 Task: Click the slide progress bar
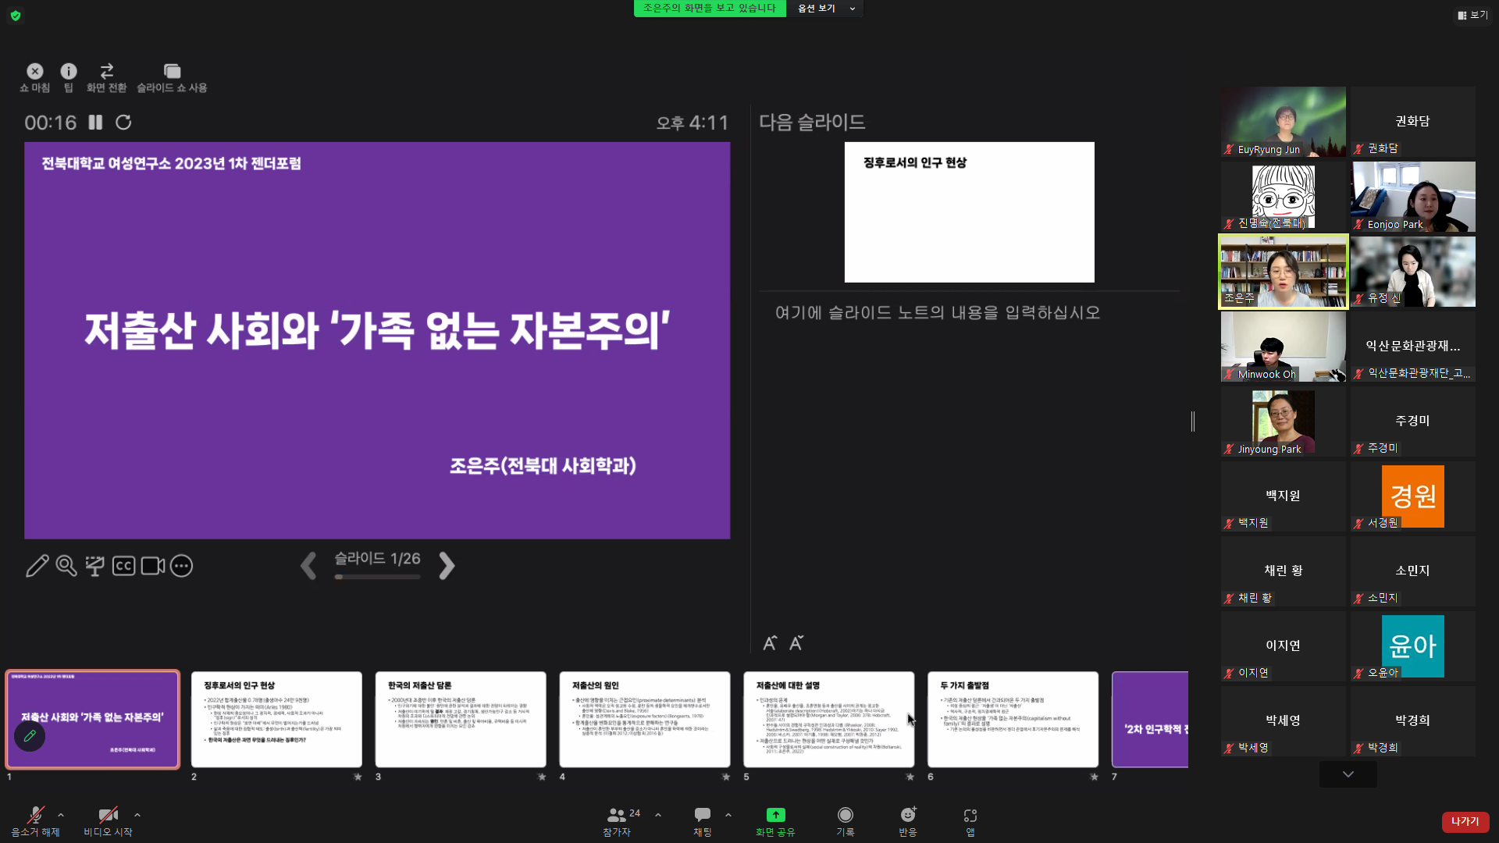377,577
